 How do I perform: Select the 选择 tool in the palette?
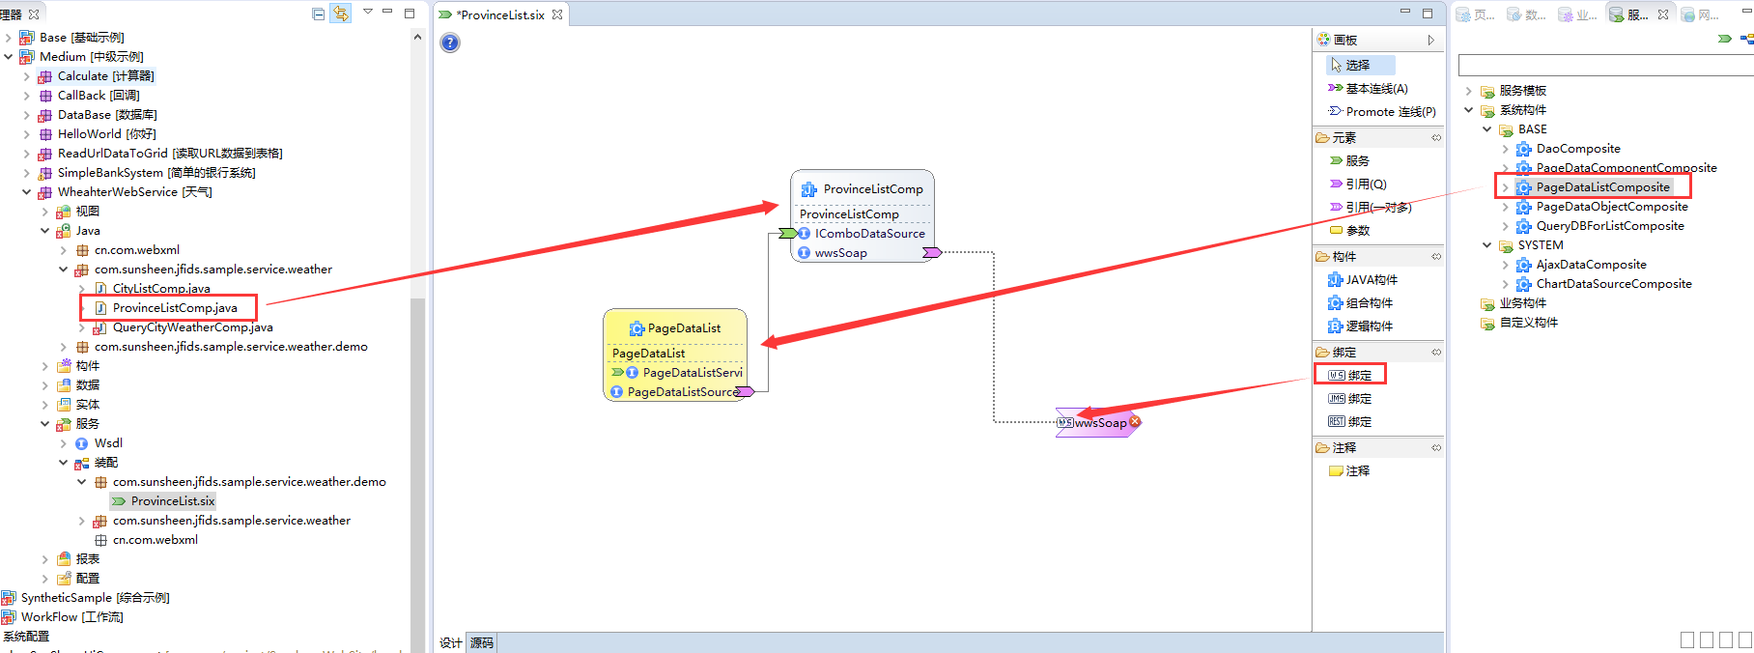[1358, 65]
